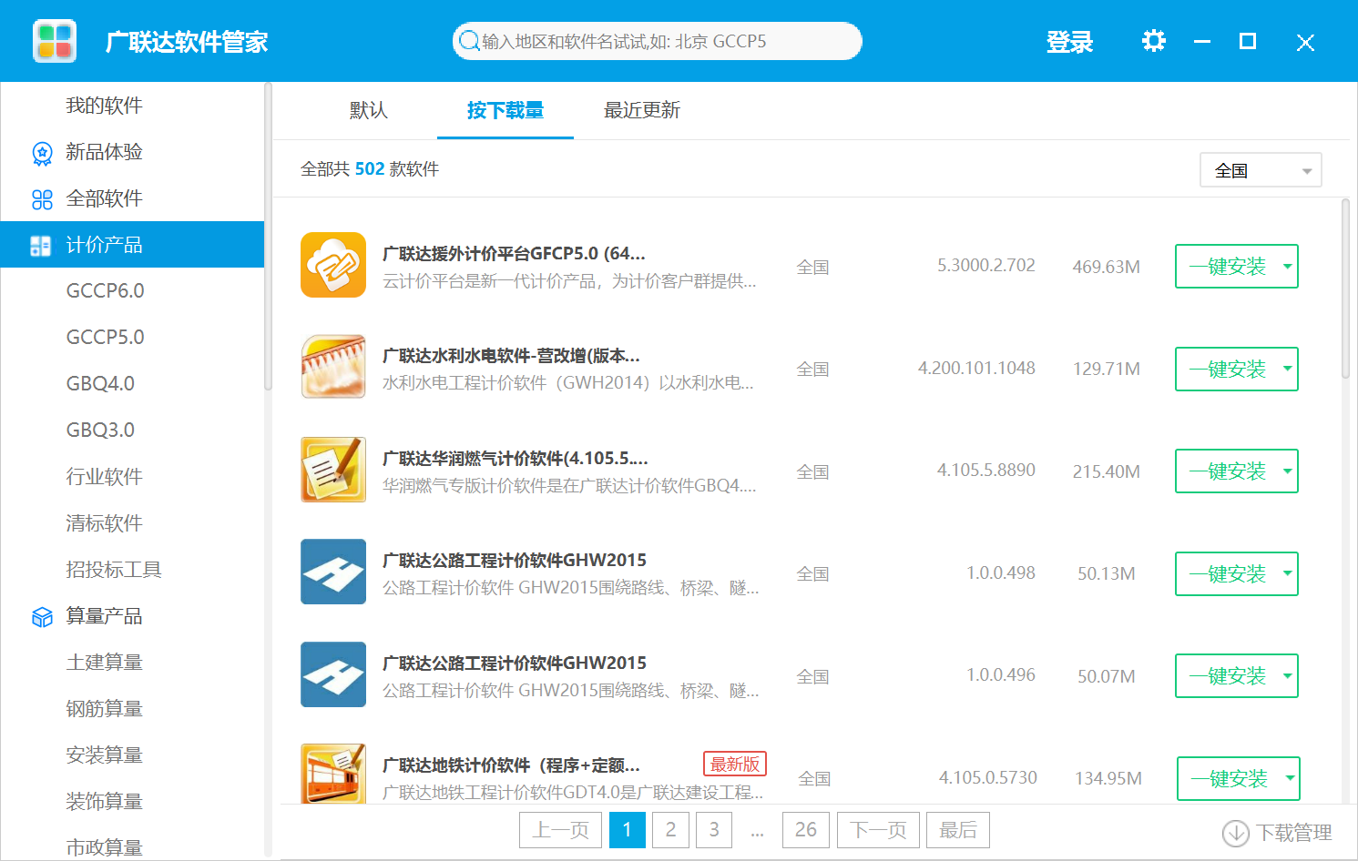
Task: Open the 全国 region dropdown
Action: click(x=1261, y=170)
